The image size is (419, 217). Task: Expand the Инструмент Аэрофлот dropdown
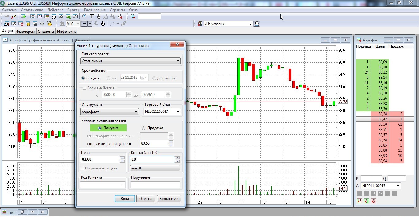click(136, 112)
